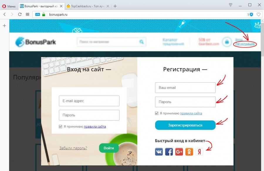Choose the Google+ login icon
Viewport: 264px width, 171px height.
179,152
